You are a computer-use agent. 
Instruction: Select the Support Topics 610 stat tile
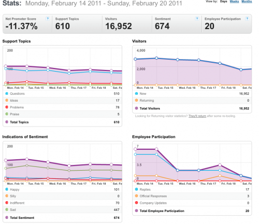click(x=77, y=24)
